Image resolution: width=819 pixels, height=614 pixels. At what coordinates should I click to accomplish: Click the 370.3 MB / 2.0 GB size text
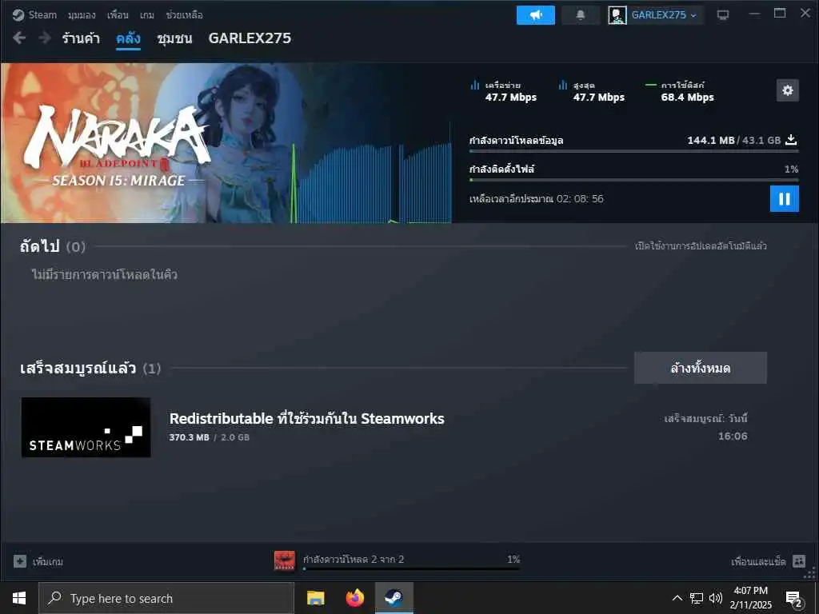click(209, 437)
